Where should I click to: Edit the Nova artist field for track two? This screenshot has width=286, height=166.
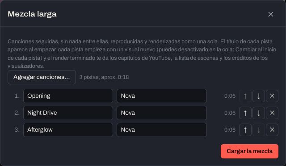[x=162, y=113]
